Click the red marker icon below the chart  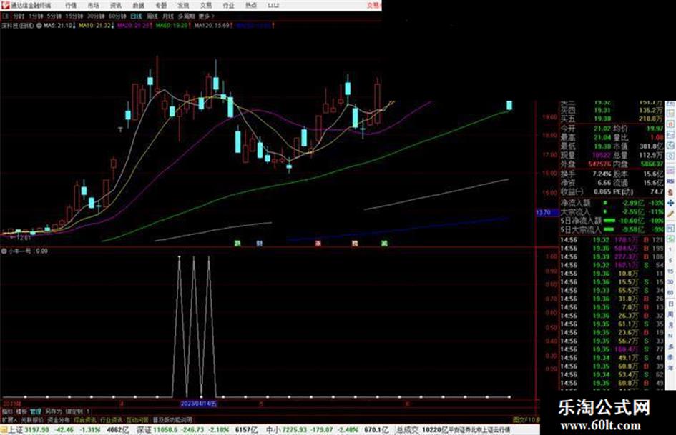pyautogui.click(x=318, y=244)
